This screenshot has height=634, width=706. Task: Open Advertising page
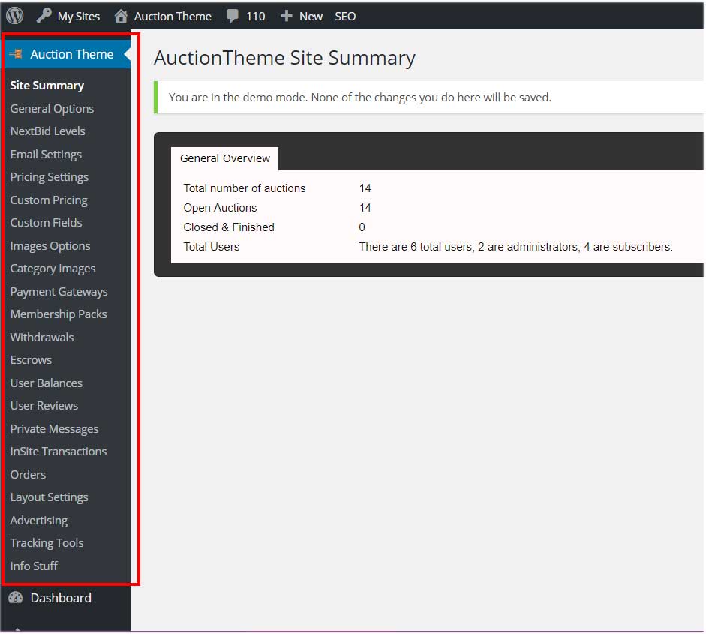coord(39,521)
